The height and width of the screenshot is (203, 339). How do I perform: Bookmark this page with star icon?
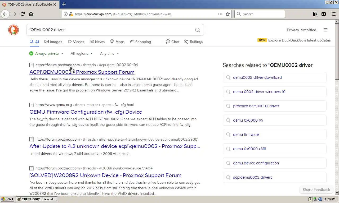pos(228,14)
